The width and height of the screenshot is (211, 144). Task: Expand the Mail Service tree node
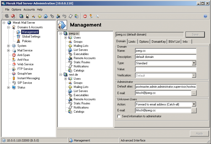tap(8, 50)
